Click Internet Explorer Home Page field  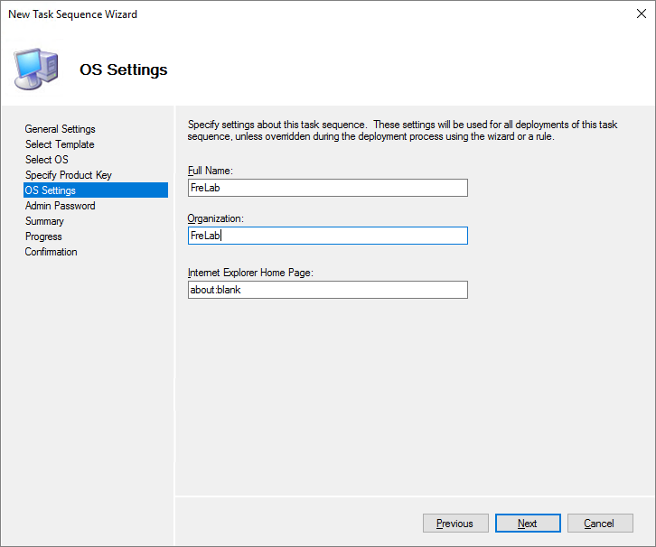327,290
